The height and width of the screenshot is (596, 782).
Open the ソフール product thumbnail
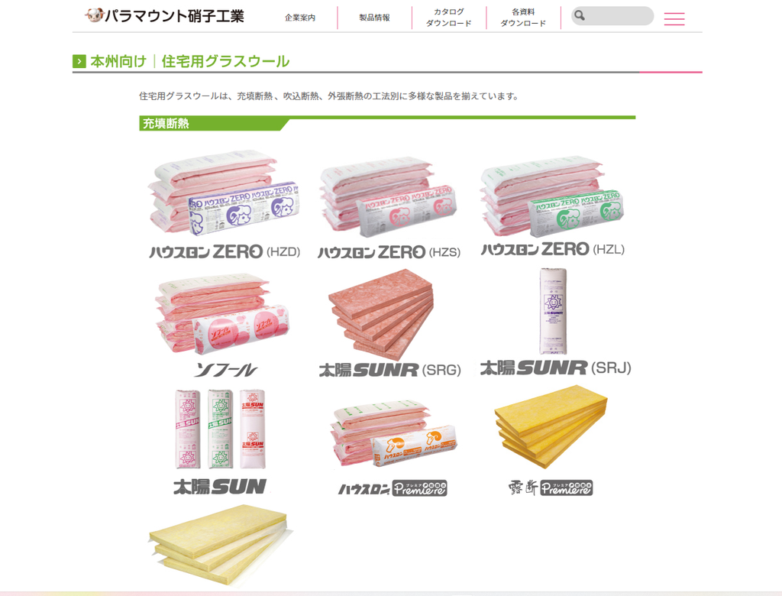tap(222, 314)
